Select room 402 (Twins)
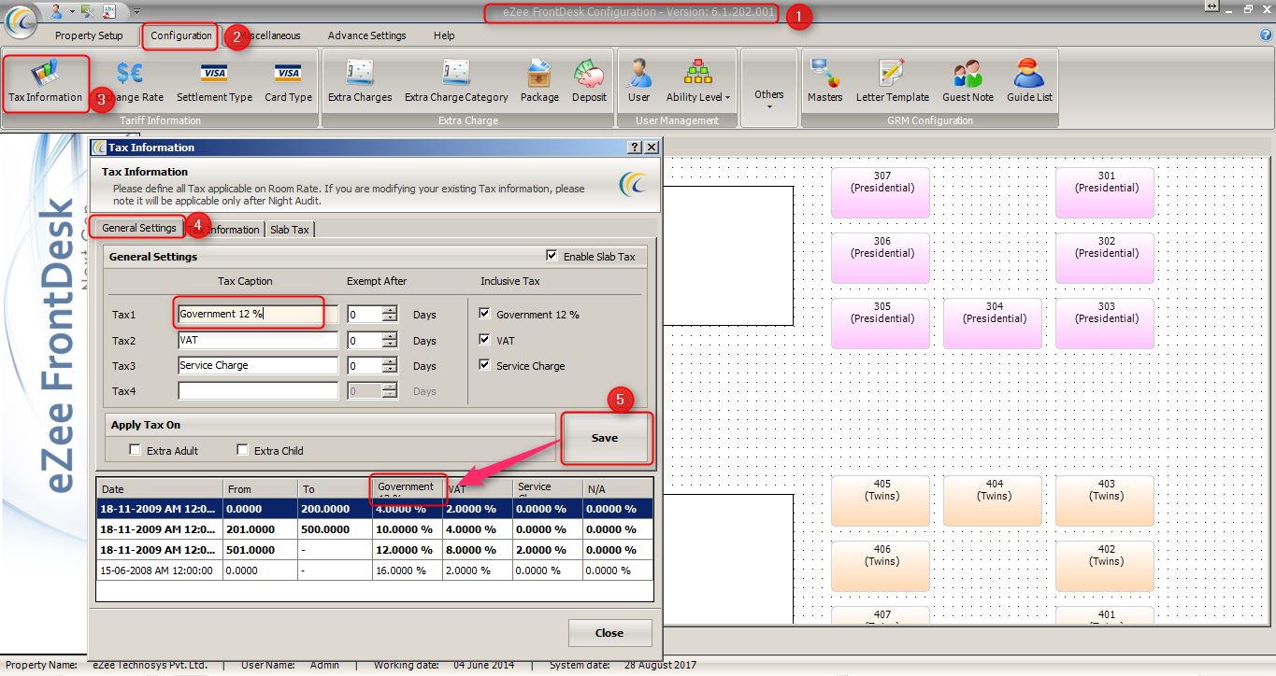This screenshot has height=676, width=1276. point(1106,566)
